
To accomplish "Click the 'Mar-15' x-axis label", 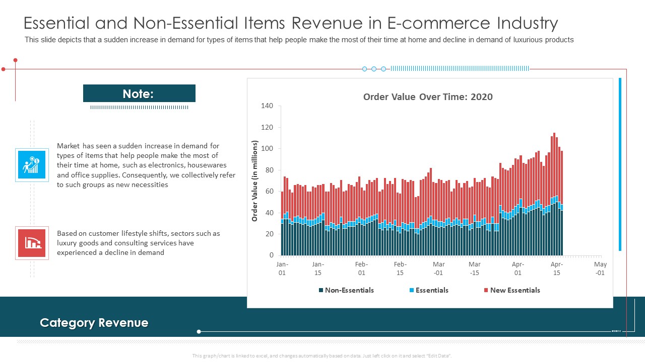I will click(x=475, y=268).
